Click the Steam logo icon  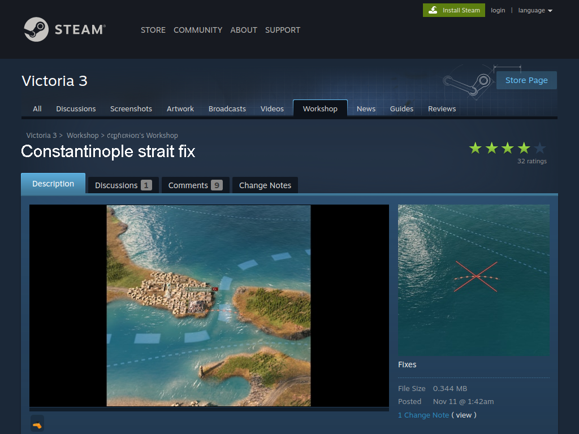36,29
